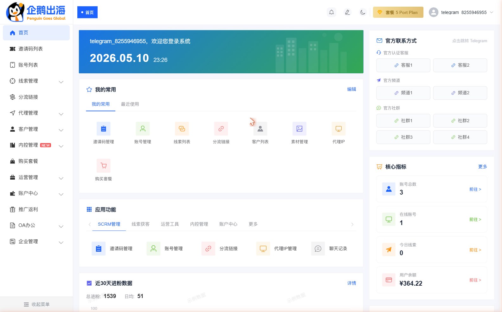The image size is (502, 312).
Task: Click the 频道2 channel button
Action: tap(460, 93)
